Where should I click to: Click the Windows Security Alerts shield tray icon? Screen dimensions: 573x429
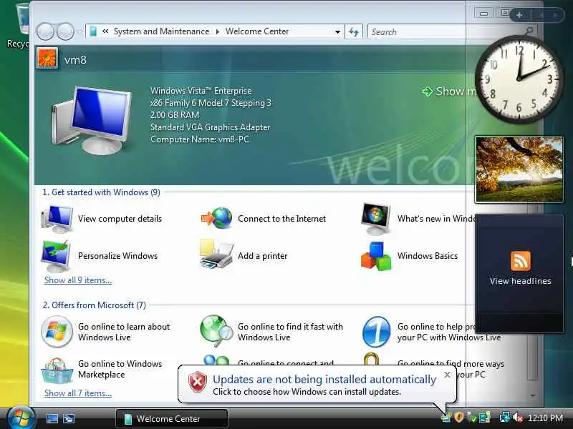tap(459, 418)
